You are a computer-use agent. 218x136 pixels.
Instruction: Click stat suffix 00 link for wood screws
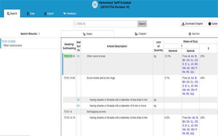pos(78,56)
